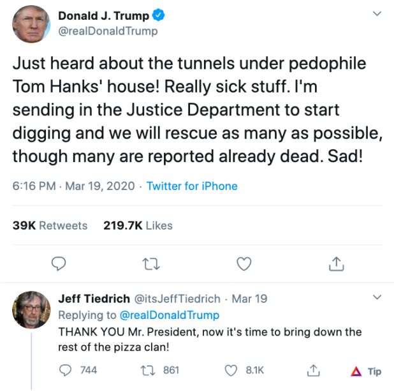
Task: Reply to the comment showing 744 replies
Action: point(66,370)
